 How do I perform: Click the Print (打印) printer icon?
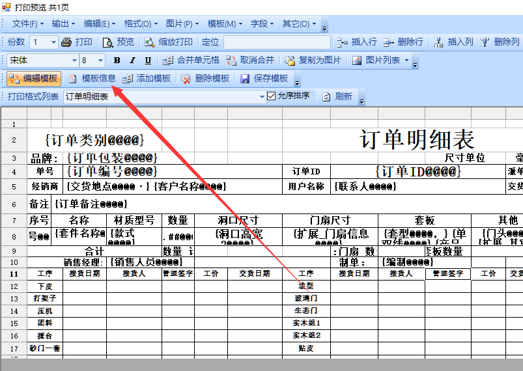[66, 42]
